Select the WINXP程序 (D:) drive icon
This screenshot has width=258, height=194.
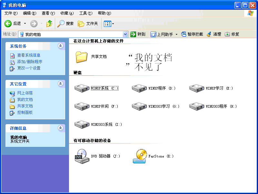point(139,88)
